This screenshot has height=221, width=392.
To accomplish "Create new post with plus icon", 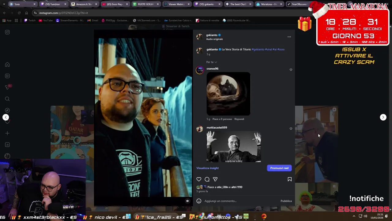I will (x=7, y=133).
